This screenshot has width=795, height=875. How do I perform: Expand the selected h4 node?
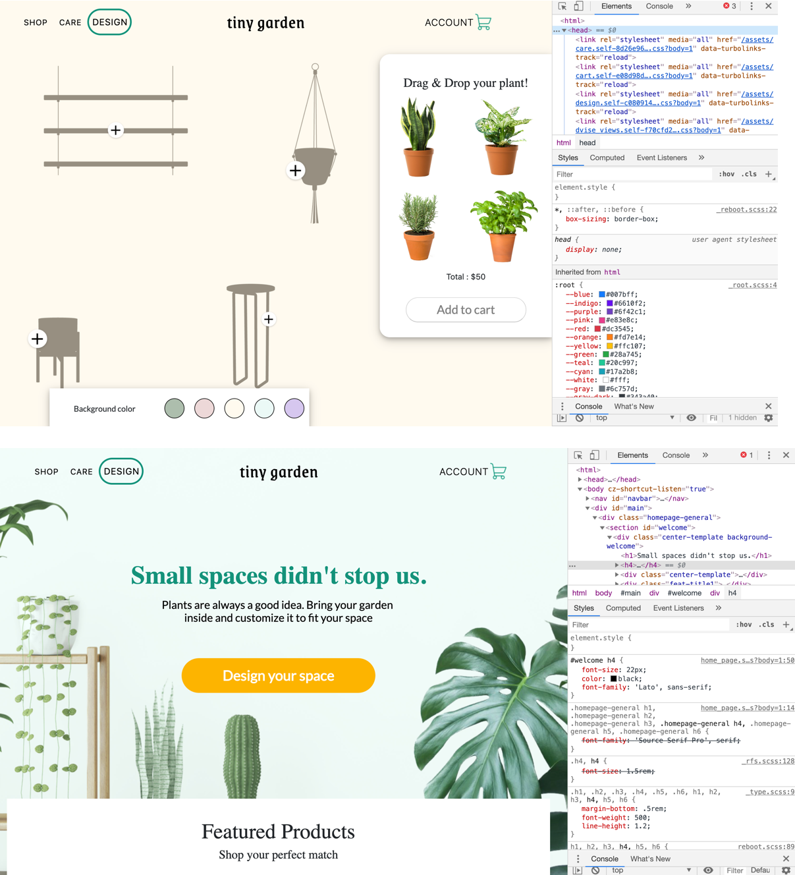[x=617, y=565]
